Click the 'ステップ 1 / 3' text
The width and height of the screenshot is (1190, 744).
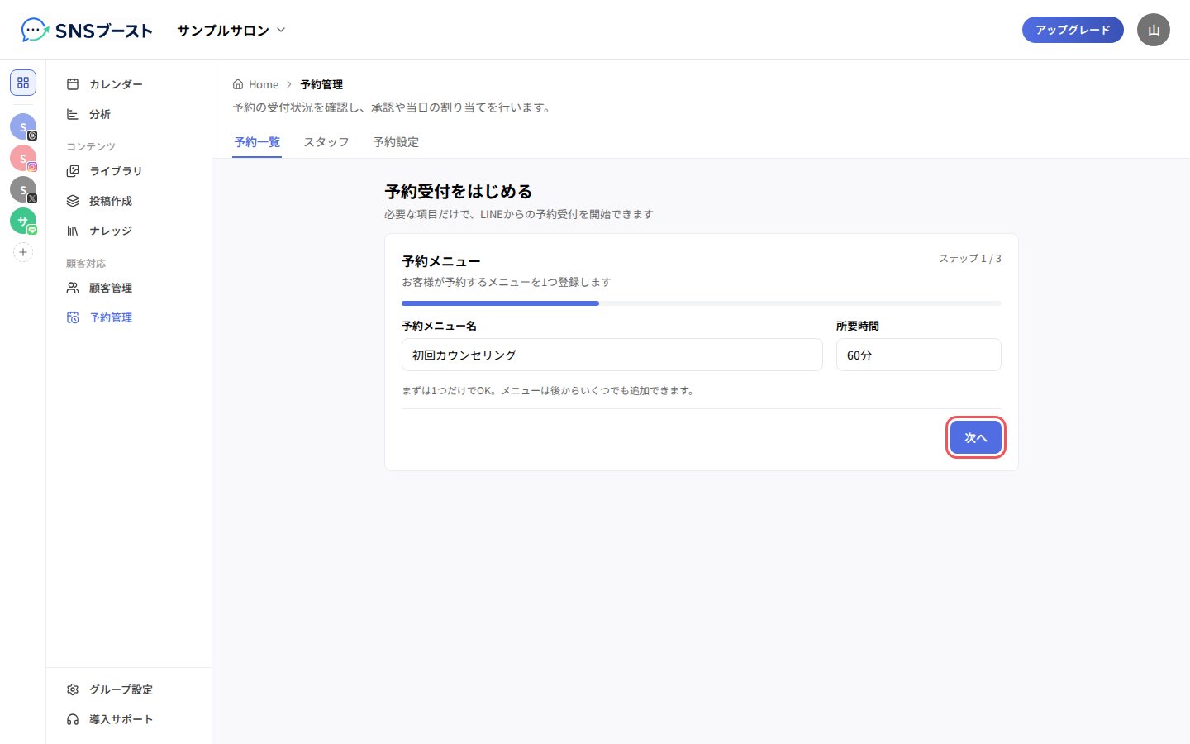click(x=970, y=259)
